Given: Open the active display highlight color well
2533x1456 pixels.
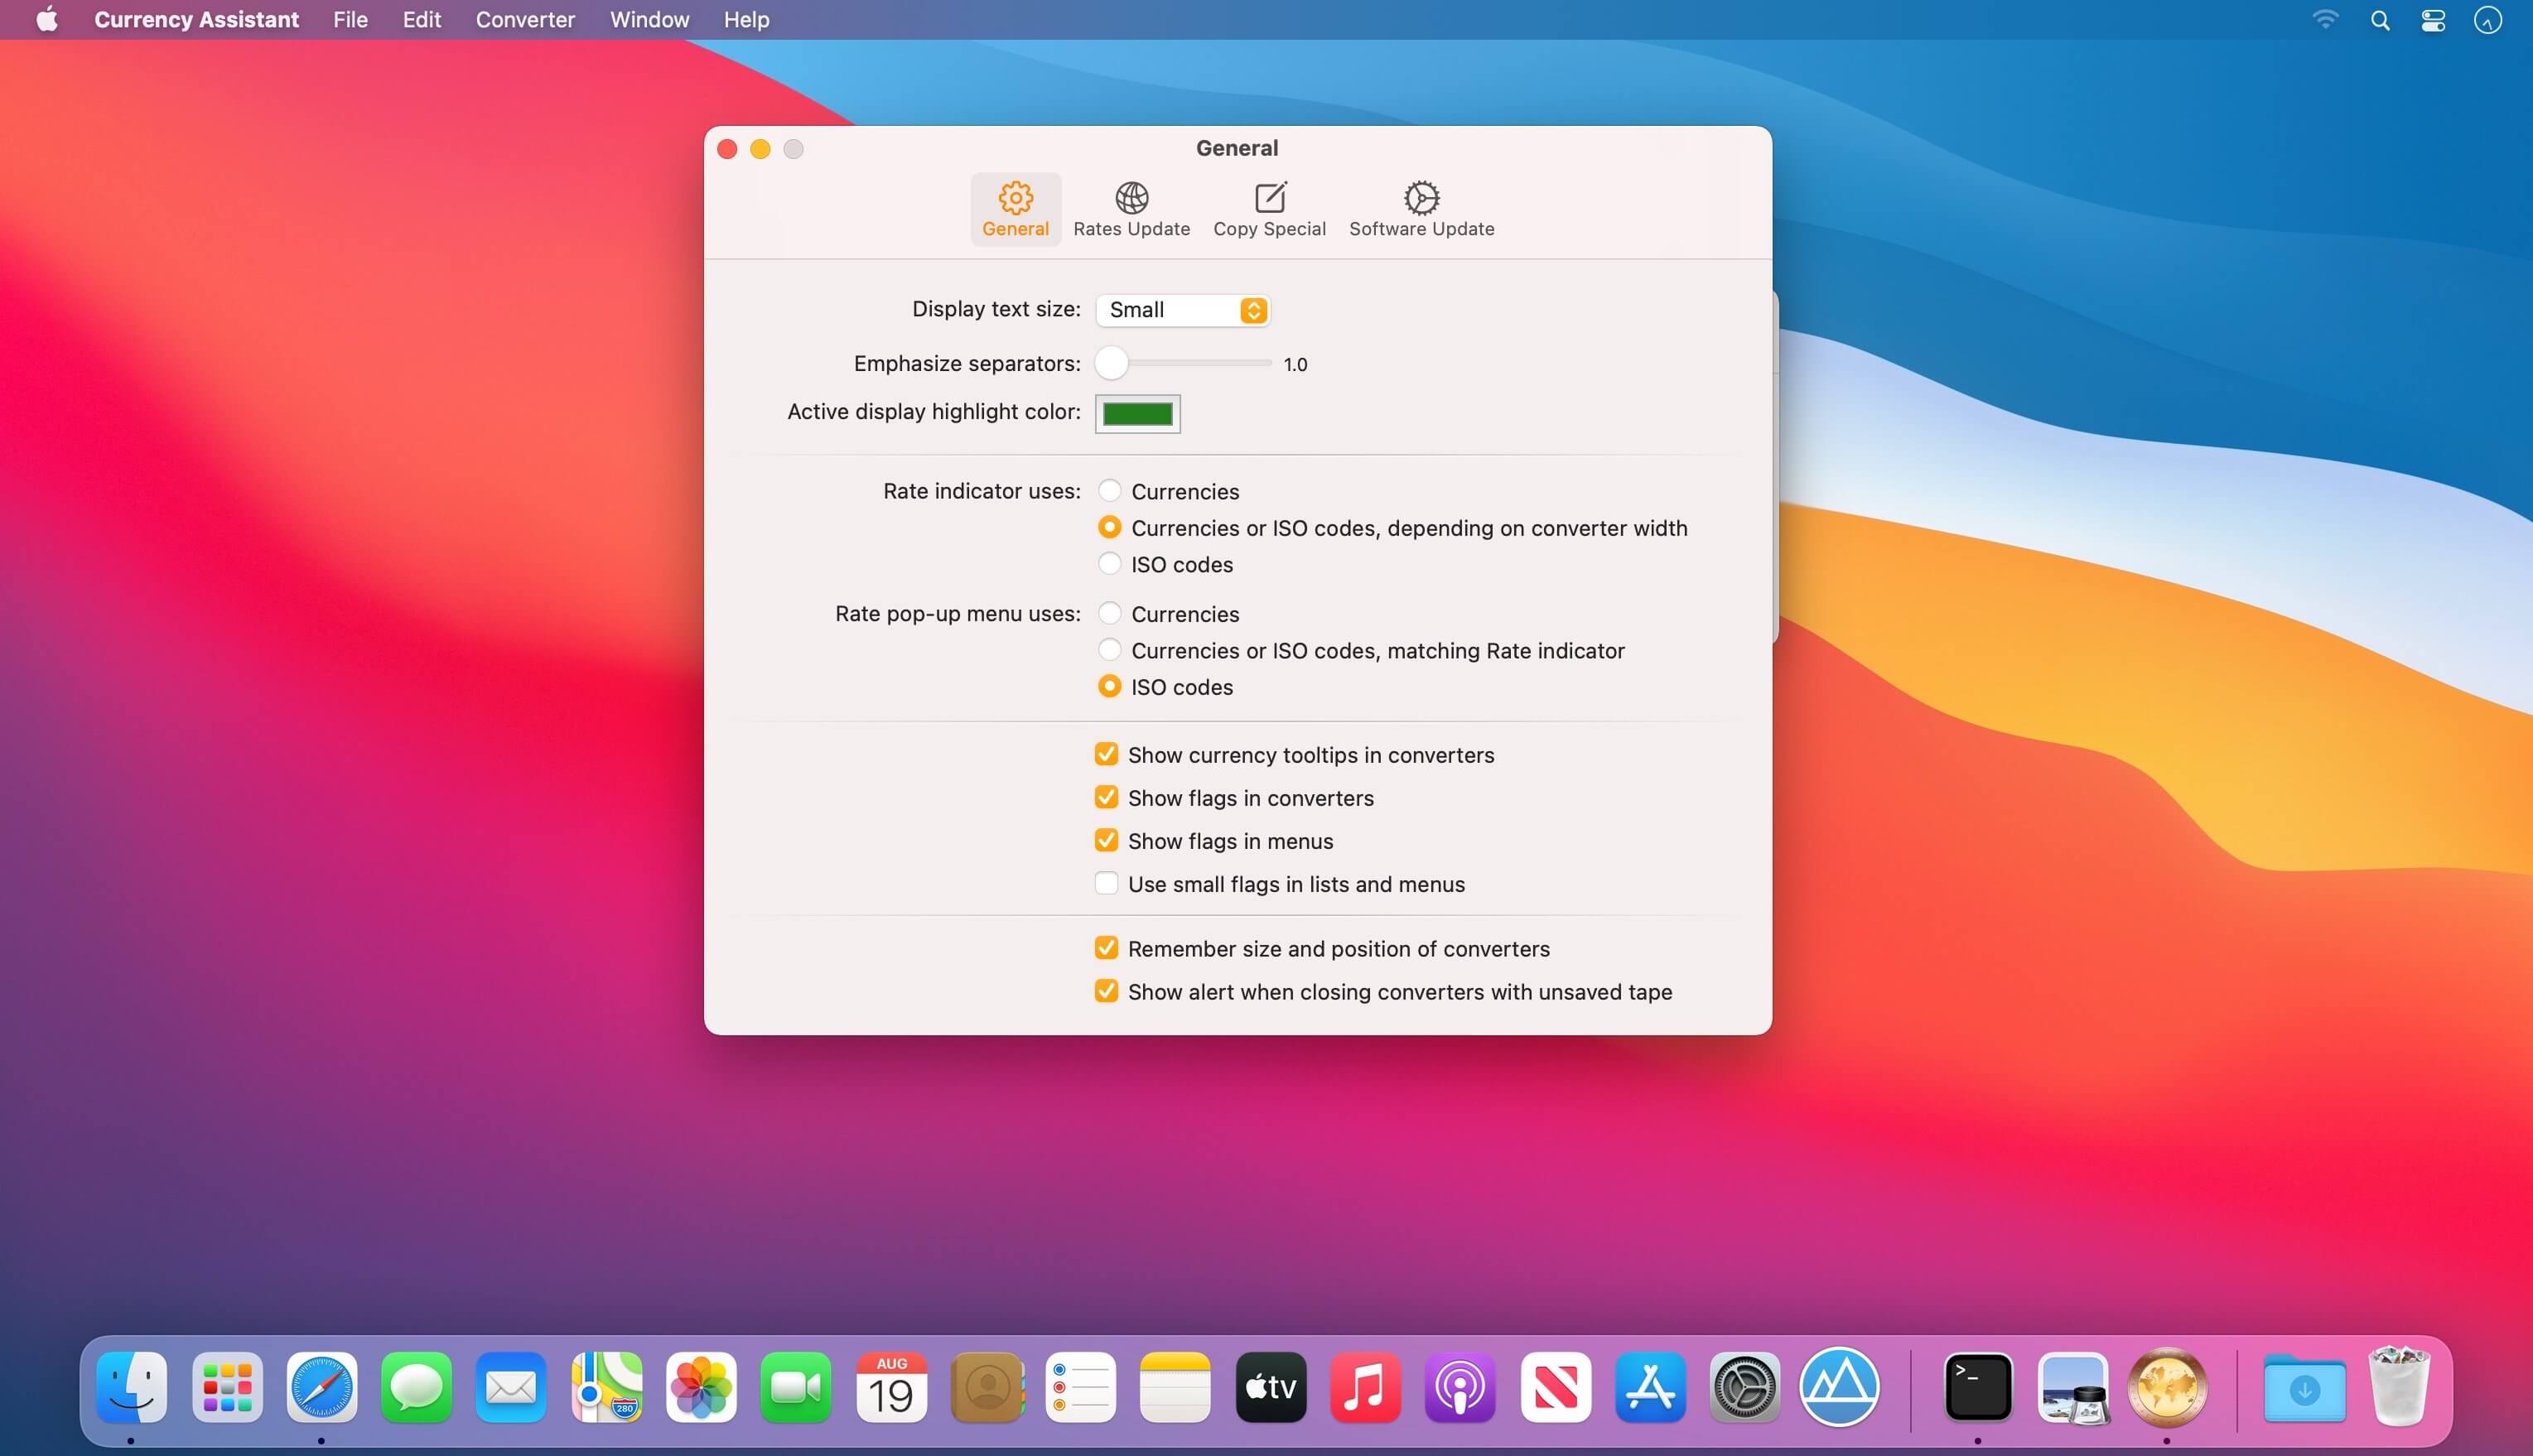Looking at the screenshot, I should point(1137,414).
